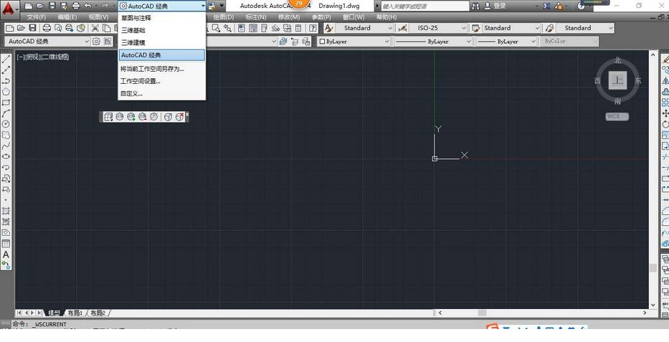The height and width of the screenshot is (342, 669).
Task: Select 草图与注释 workspace
Action: click(x=162, y=18)
